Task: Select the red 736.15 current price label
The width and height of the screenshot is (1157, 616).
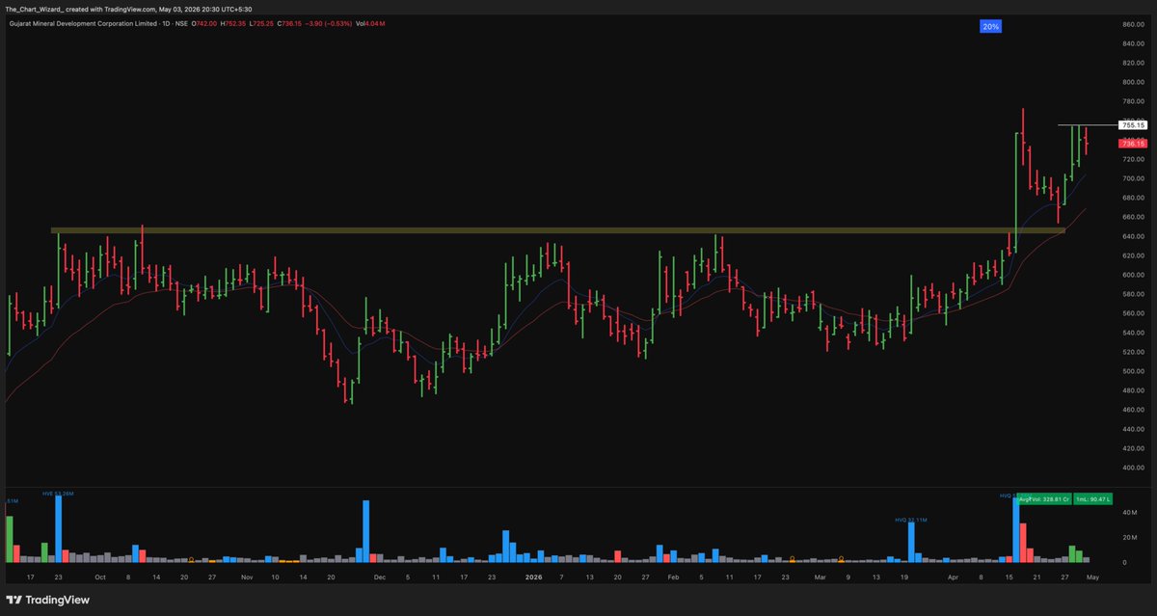Action: click(1132, 144)
